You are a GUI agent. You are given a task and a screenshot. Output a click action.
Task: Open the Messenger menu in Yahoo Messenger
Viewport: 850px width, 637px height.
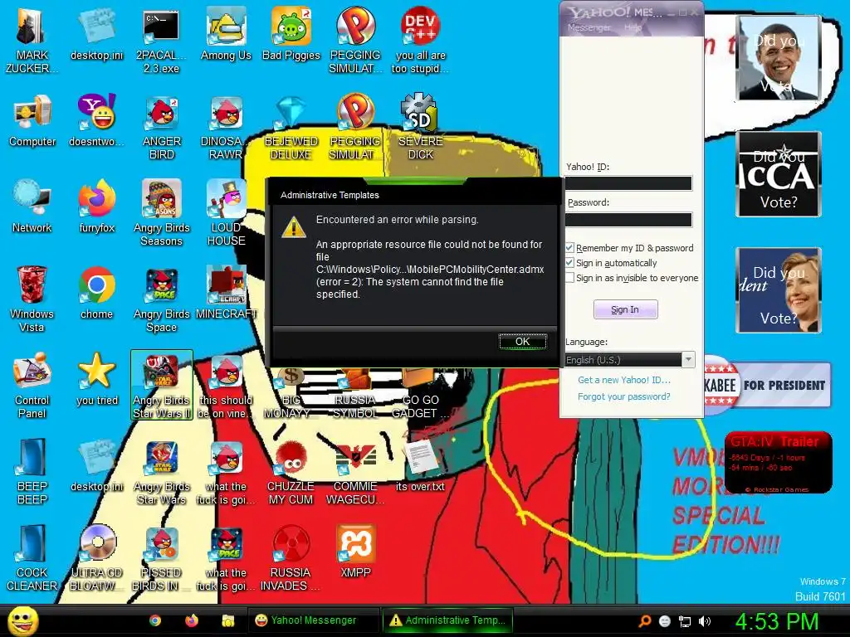tap(589, 27)
